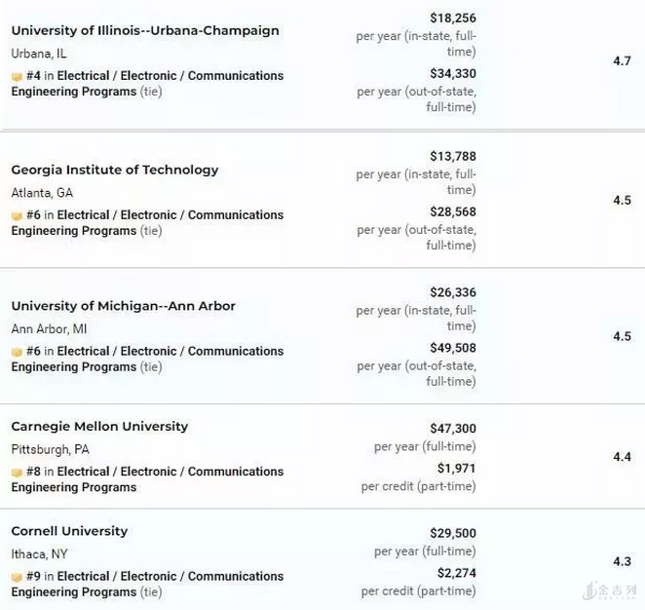
Task: Click the badge icon beside Michigan's #6 ranking
Action: pyautogui.click(x=17, y=352)
